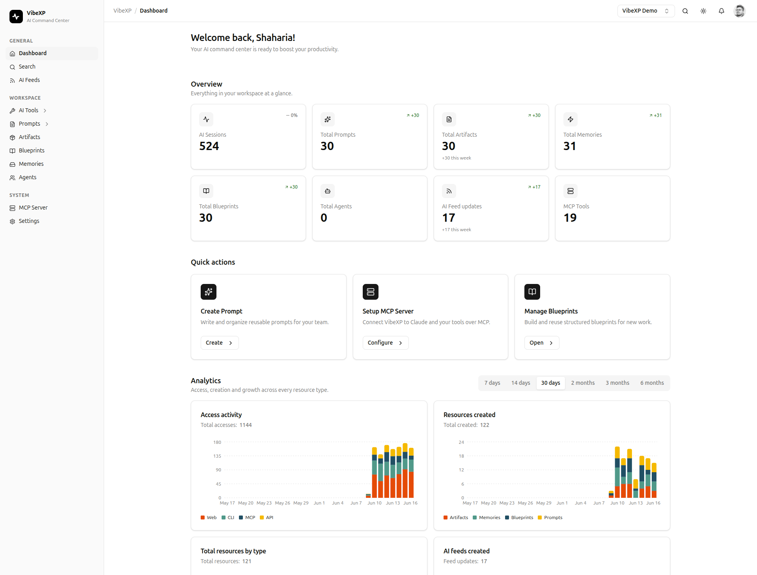Toggle the Memories legend in Resources created
The height and width of the screenshot is (575, 757).
coord(487,518)
